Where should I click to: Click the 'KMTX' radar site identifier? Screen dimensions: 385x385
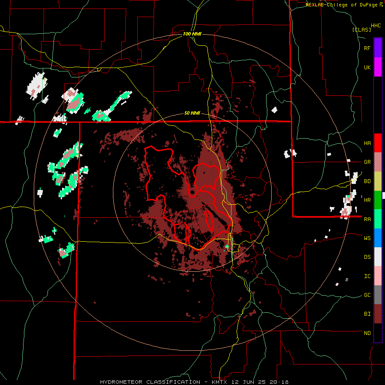pyautogui.click(x=219, y=382)
